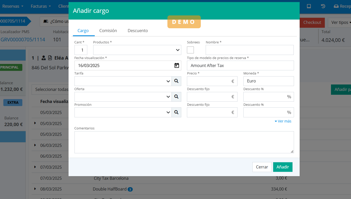This screenshot has width=351, height=199.
Task: Expand the Tarifa dropdown list
Action: click(x=123, y=81)
